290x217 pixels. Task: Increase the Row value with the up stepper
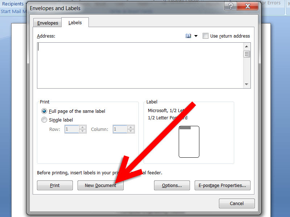[x=83, y=127]
